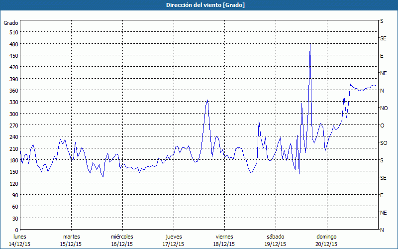The height and width of the screenshot is (249, 398).
Task: Click the chart title "Dirección del viento [Grado]"
Action: 199,5
